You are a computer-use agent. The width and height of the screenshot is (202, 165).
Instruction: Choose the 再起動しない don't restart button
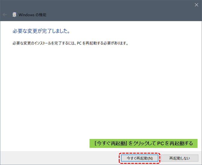179,158
